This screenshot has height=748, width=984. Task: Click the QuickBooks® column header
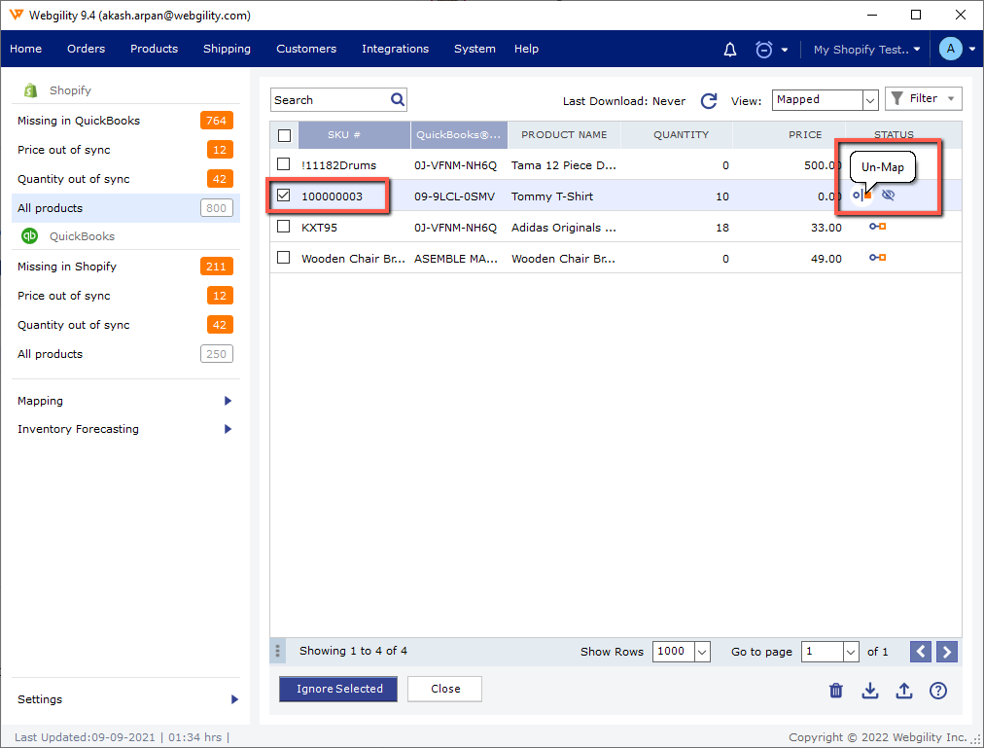tap(459, 135)
